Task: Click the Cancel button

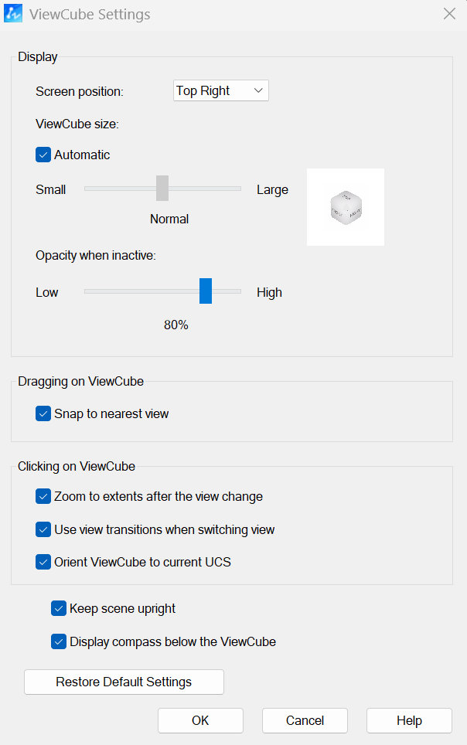Action: pyautogui.click(x=305, y=720)
